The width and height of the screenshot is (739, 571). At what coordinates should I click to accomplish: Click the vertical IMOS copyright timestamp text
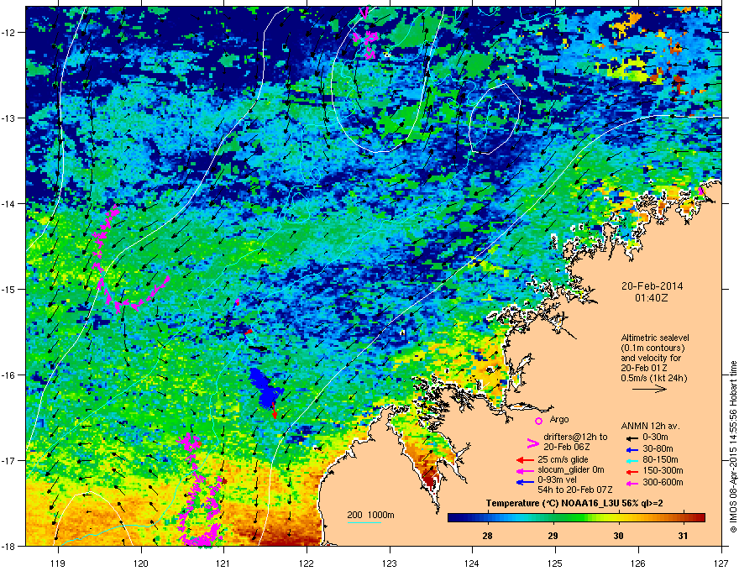pos(733,447)
